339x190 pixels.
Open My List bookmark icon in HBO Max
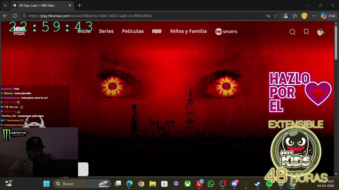(306, 32)
